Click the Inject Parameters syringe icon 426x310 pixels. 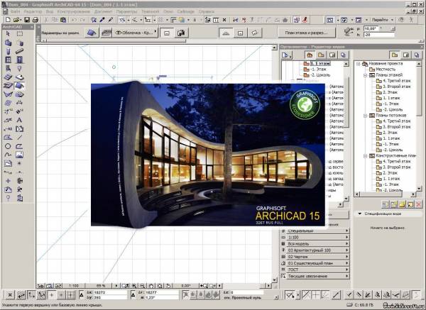click(110, 20)
